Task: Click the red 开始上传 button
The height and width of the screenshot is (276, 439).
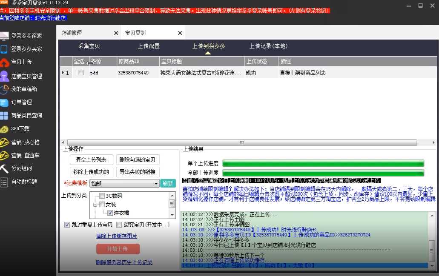Action: pos(118,249)
